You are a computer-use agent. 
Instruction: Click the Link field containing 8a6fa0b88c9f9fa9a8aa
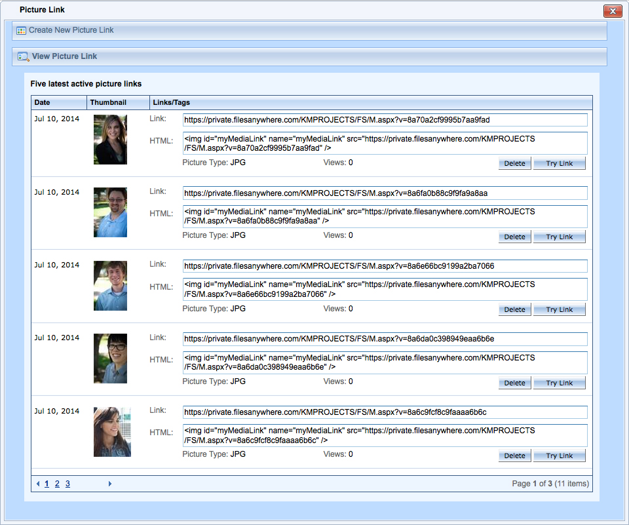tap(385, 193)
